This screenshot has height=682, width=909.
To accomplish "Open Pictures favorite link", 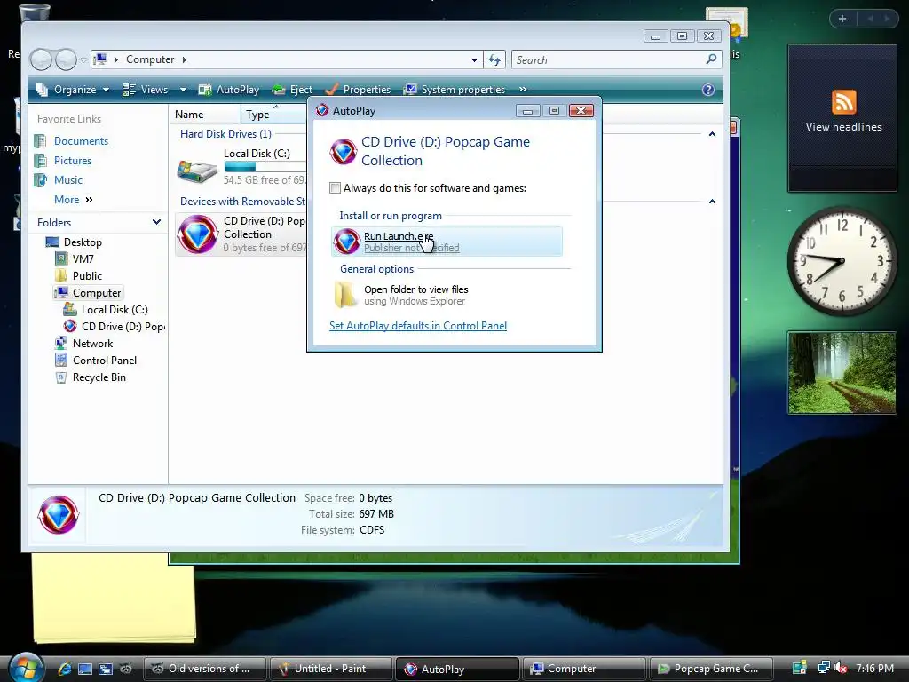I will [73, 161].
